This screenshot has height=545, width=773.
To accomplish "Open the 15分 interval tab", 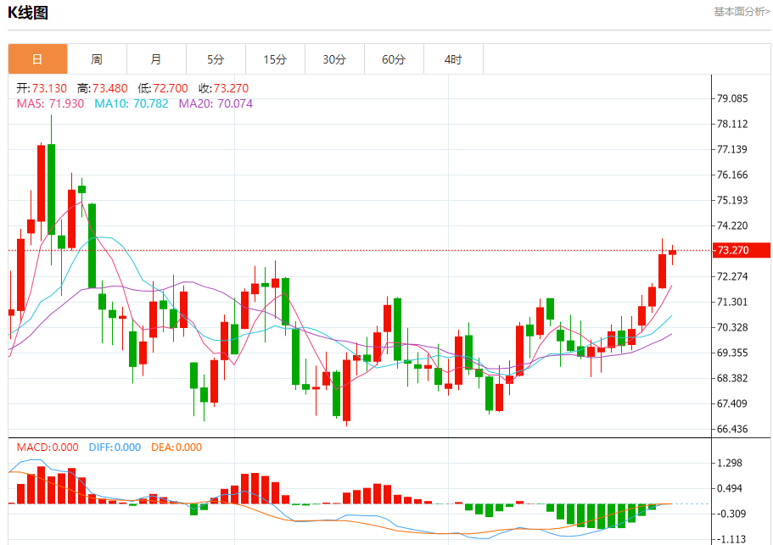I will point(275,59).
